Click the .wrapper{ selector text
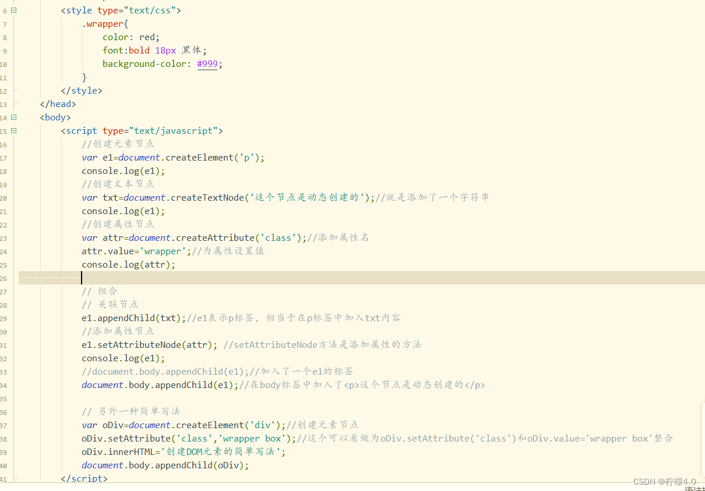This screenshot has height=491, width=705. 105,24
